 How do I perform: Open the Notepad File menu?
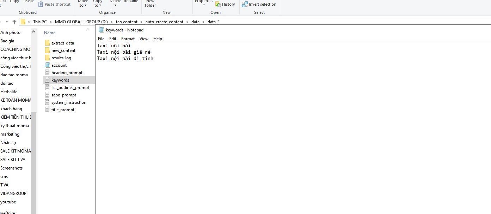101,39
